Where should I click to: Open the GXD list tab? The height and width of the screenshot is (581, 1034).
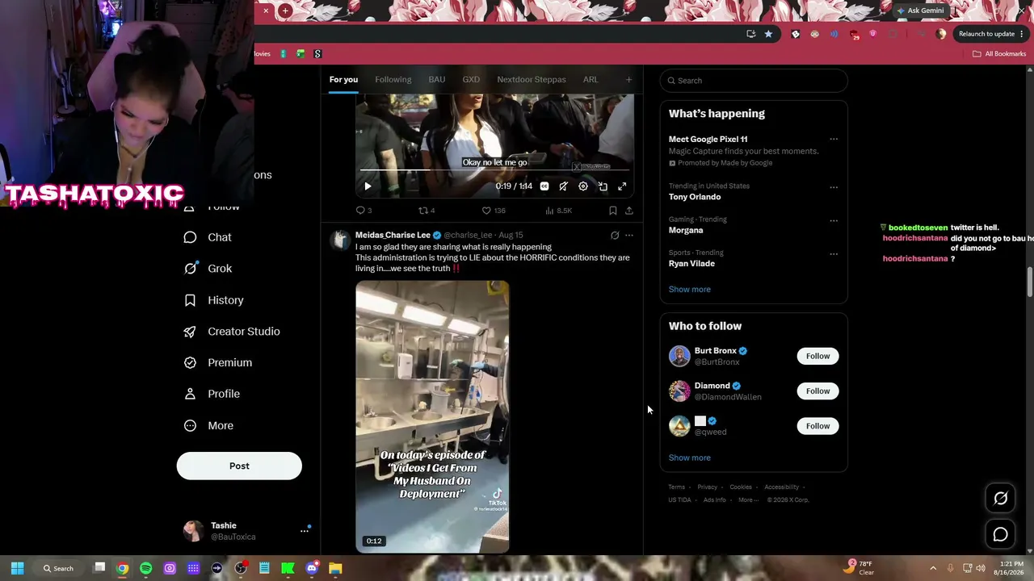tap(471, 80)
